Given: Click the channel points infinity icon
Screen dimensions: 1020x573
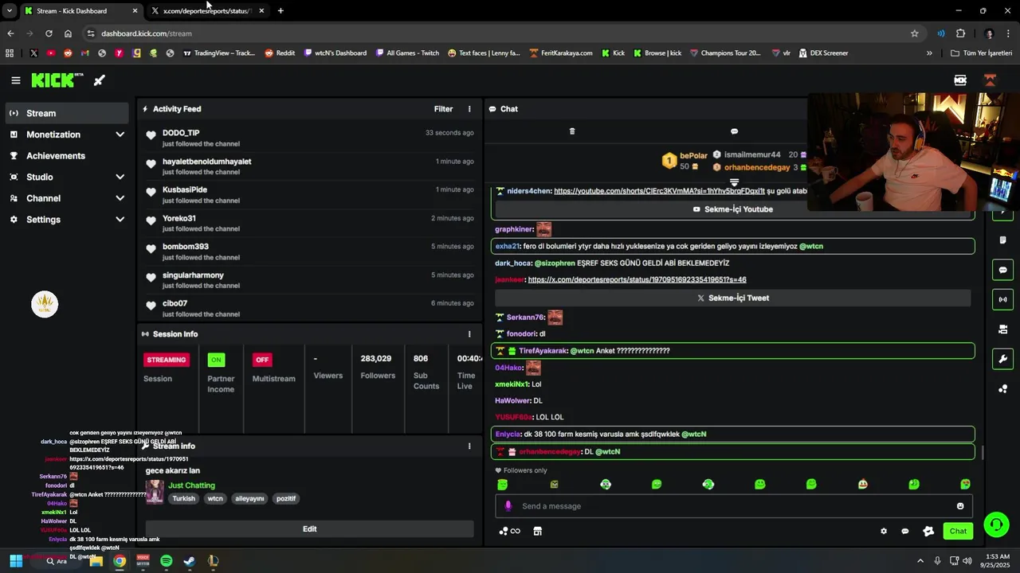Looking at the screenshot, I should (510, 532).
